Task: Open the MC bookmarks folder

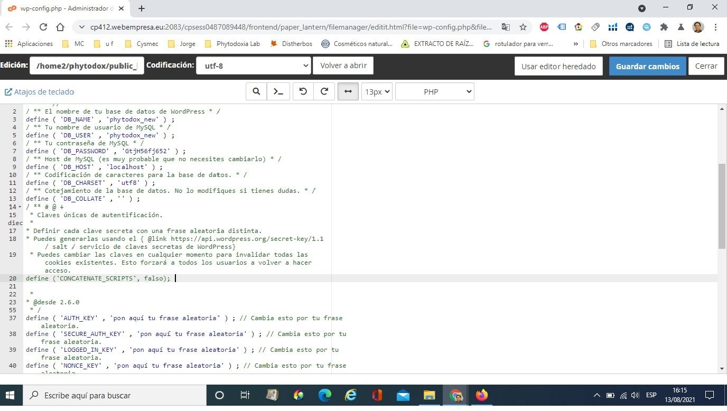Action: (x=73, y=44)
